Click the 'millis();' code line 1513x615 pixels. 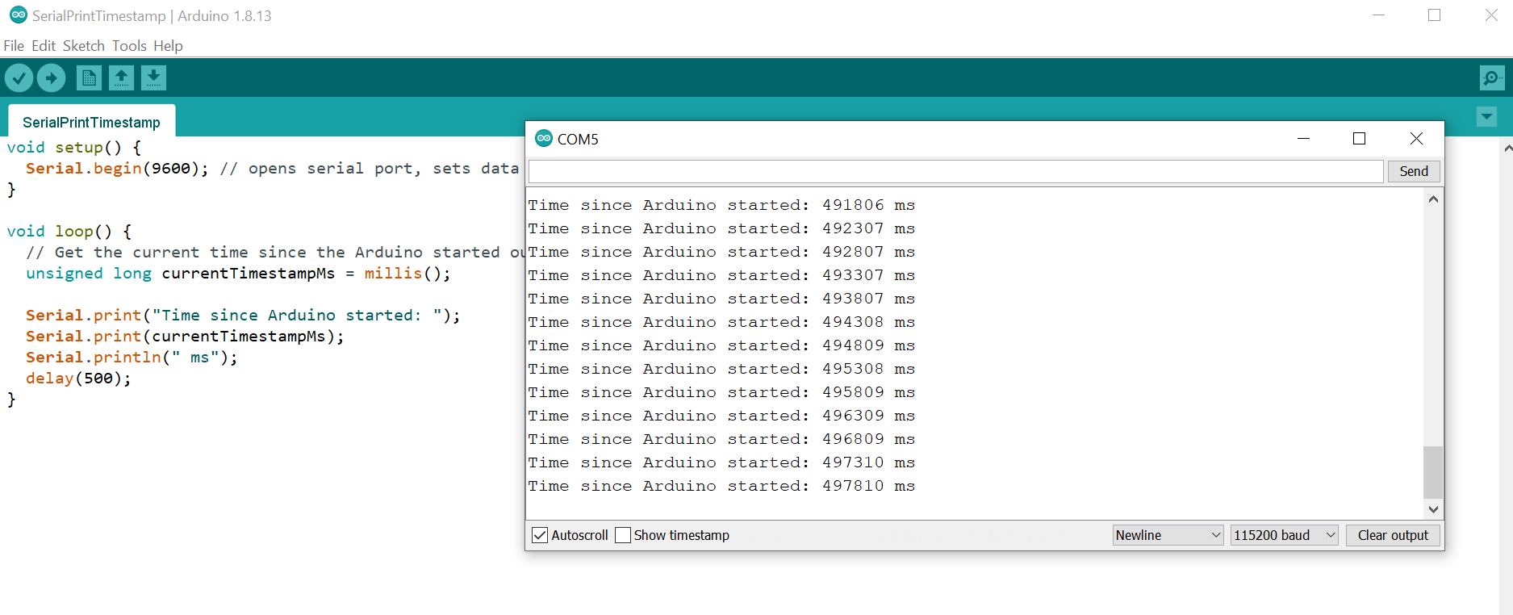pyautogui.click(x=238, y=273)
